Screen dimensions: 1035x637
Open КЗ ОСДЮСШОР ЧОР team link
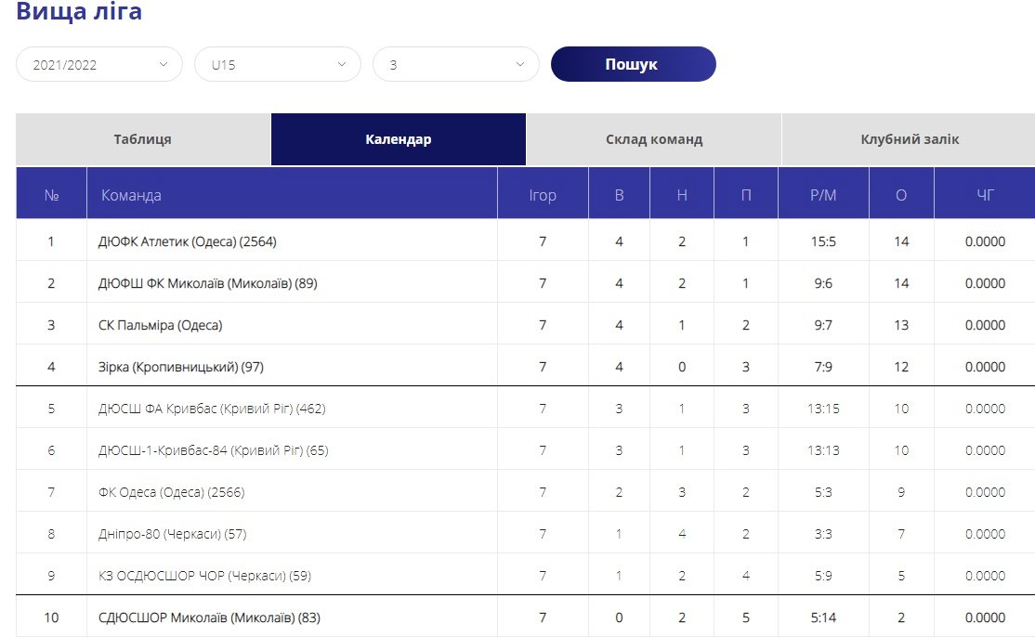pyautogui.click(x=204, y=576)
